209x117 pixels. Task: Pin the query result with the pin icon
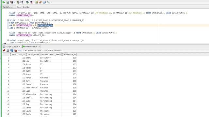(4, 50)
